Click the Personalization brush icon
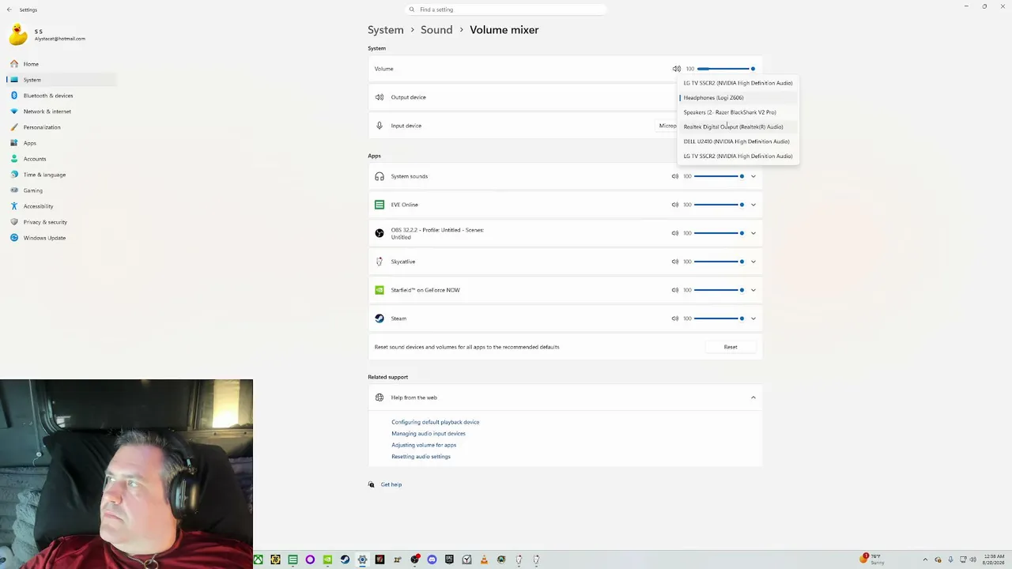 [x=14, y=127]
